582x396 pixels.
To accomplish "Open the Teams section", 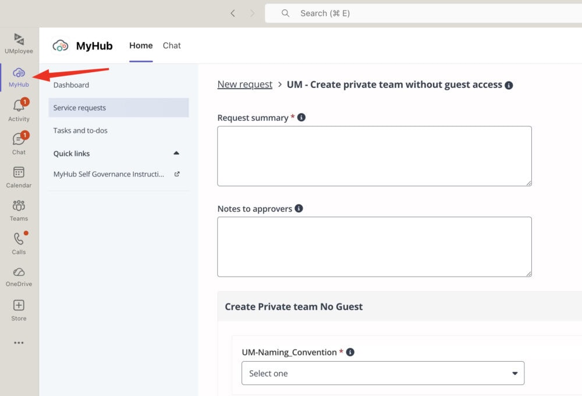I will click(x=19, y=210).
